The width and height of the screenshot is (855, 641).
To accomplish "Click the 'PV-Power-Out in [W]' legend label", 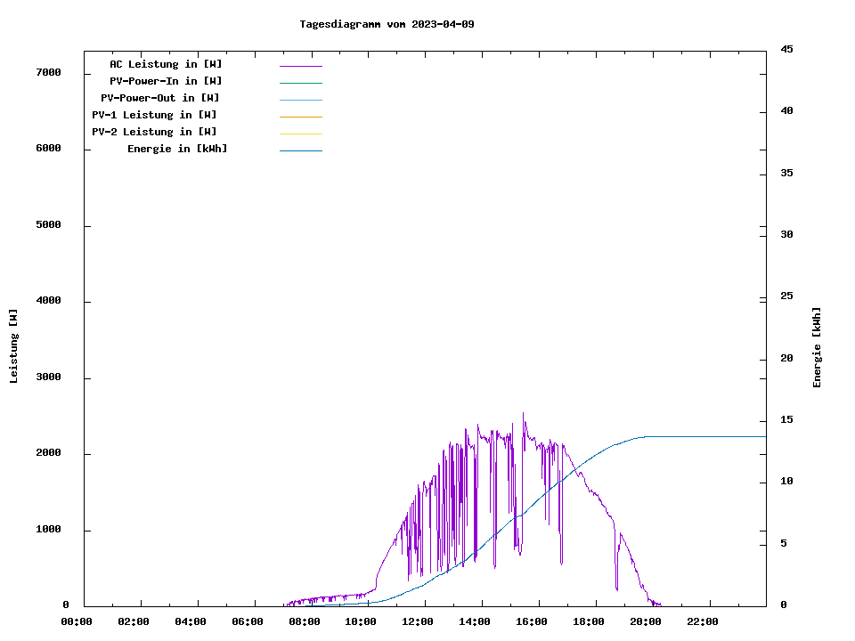I will point(160,98).
